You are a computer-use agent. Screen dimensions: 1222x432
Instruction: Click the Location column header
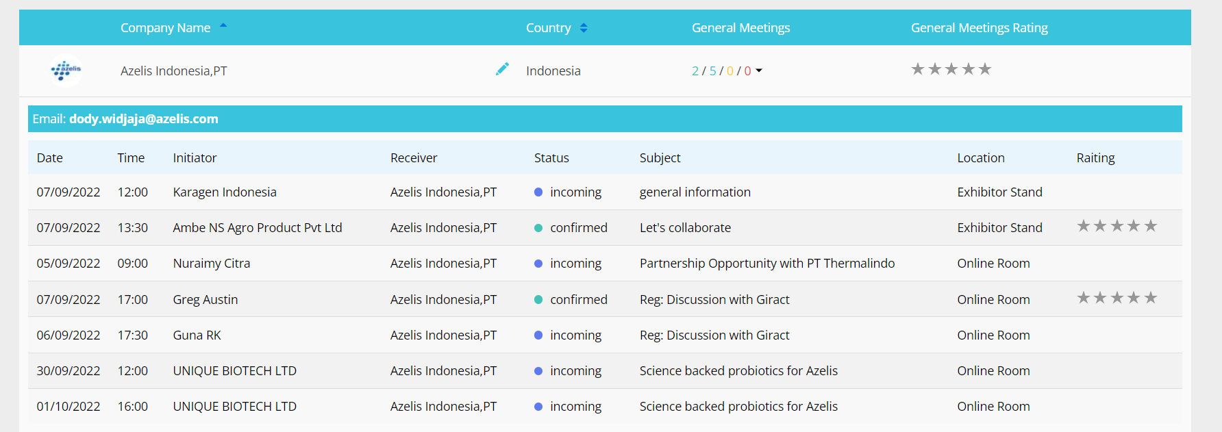click(981, 158)
